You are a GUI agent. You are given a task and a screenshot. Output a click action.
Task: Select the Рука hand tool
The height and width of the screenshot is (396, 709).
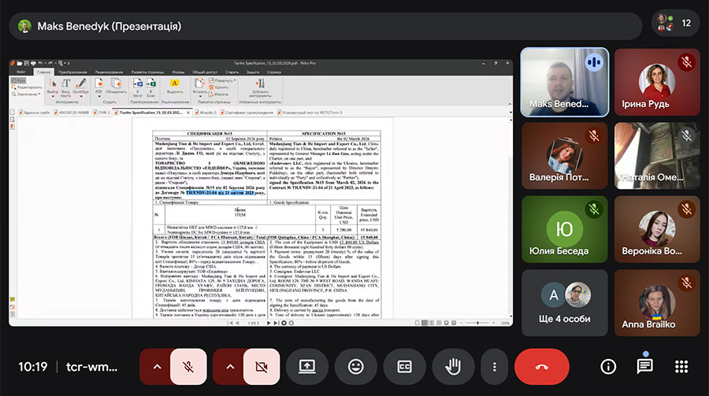19,80
